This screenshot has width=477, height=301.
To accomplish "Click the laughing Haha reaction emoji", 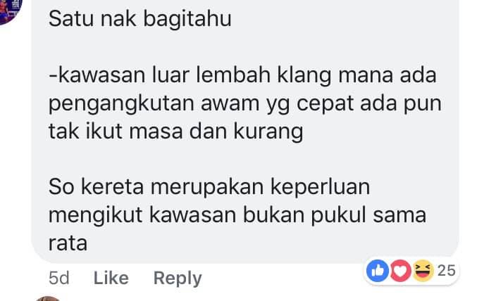I will [423, 270].
